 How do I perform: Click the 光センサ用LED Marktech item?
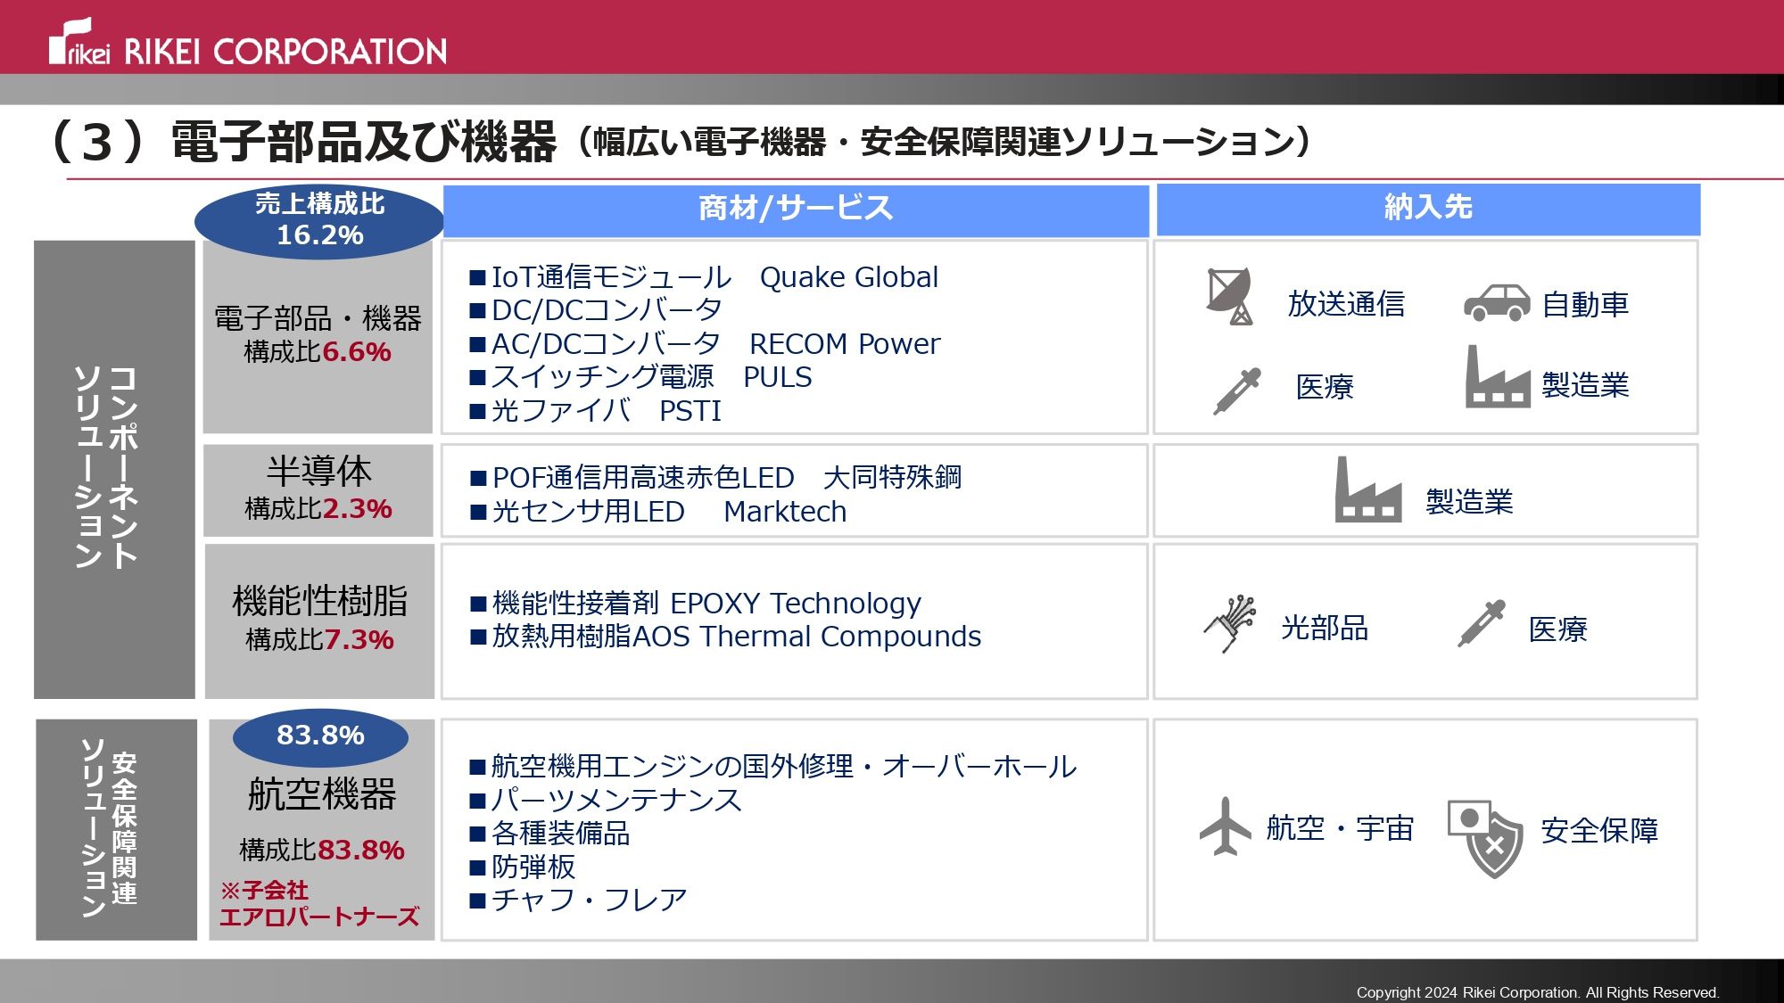(658, 512)
